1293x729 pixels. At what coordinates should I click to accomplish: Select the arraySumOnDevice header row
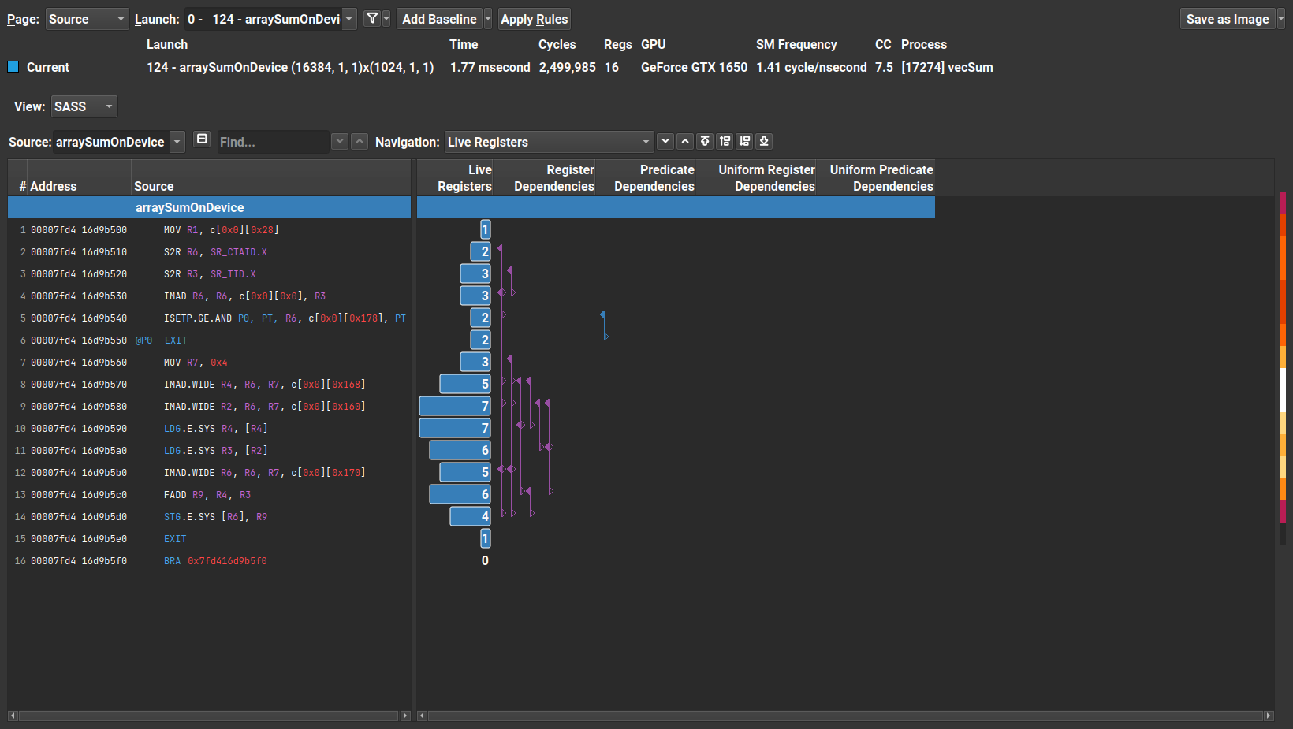coord(209,207)
